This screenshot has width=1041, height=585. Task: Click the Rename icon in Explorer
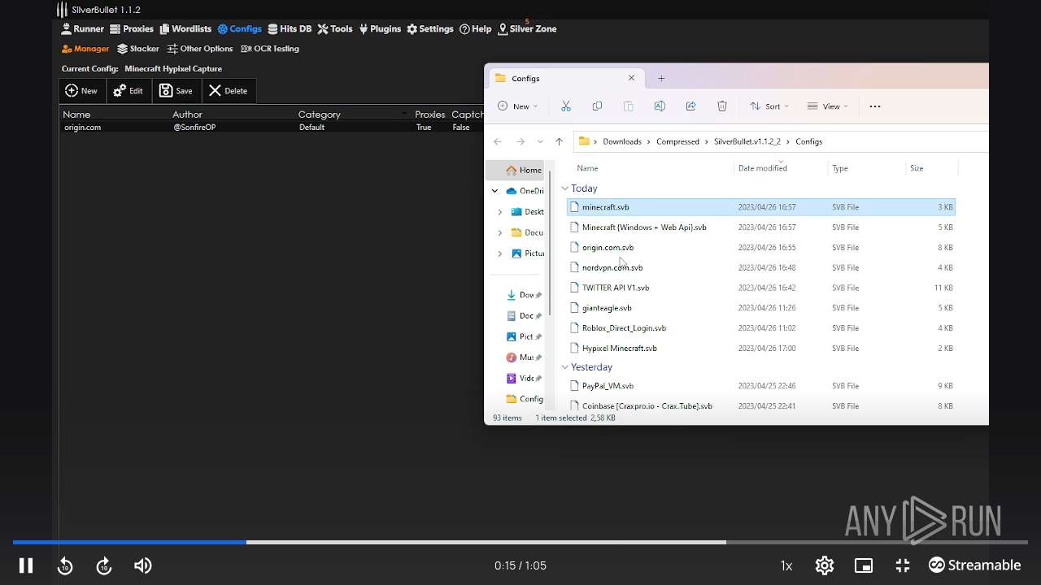coord(660,106)
